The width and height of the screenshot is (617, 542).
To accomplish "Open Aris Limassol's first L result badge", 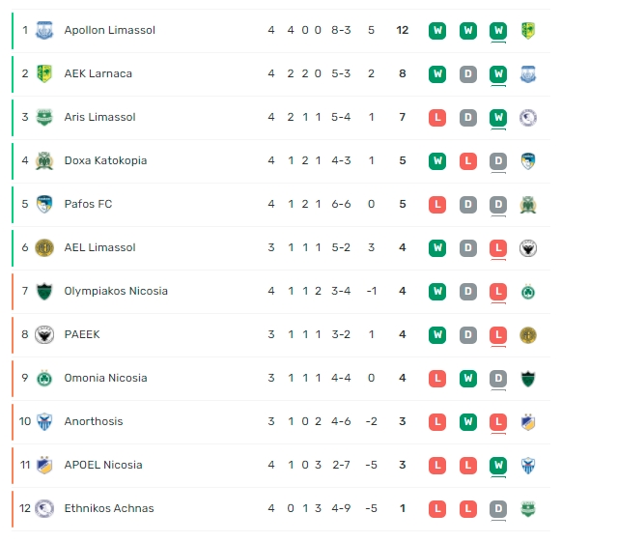I will click(x=437, y=118).
